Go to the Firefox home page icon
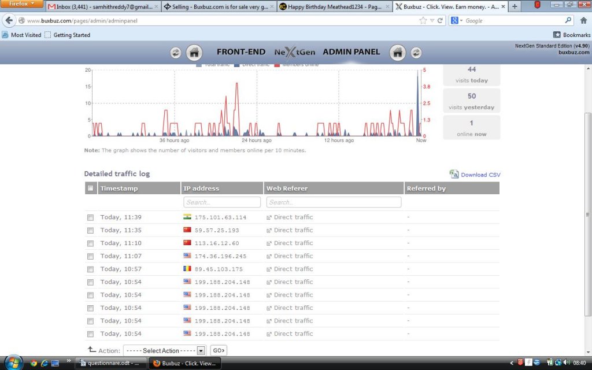The image size is (592, 370). point(583,20)
